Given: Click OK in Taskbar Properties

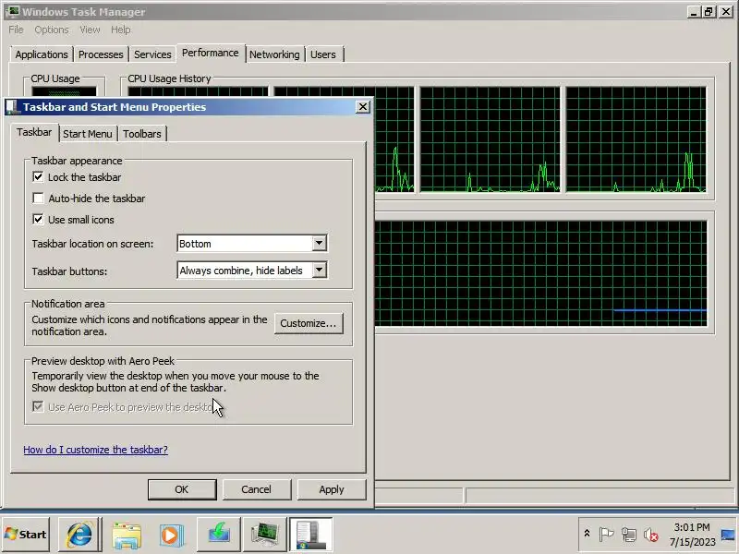Looking at the screenshot, I should pyautogui.click(x=182, y=489).
